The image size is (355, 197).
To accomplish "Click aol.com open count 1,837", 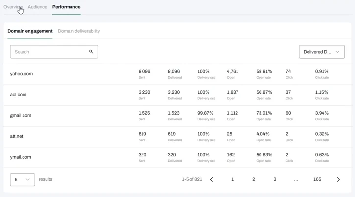I will click(233, 92).
